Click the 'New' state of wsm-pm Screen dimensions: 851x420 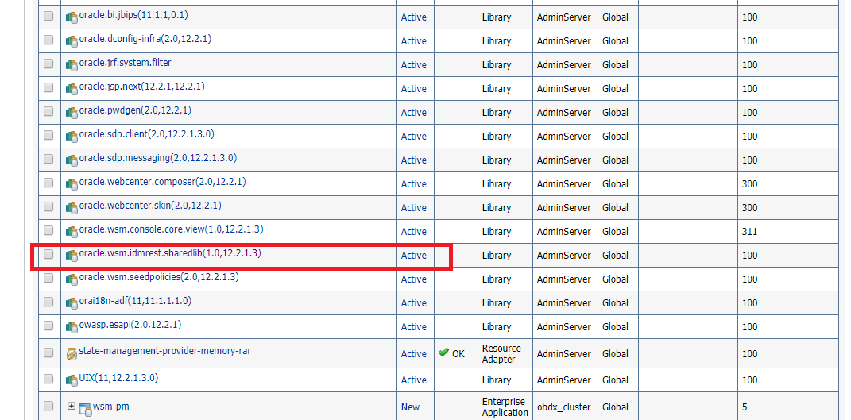(x=410, y=407)
